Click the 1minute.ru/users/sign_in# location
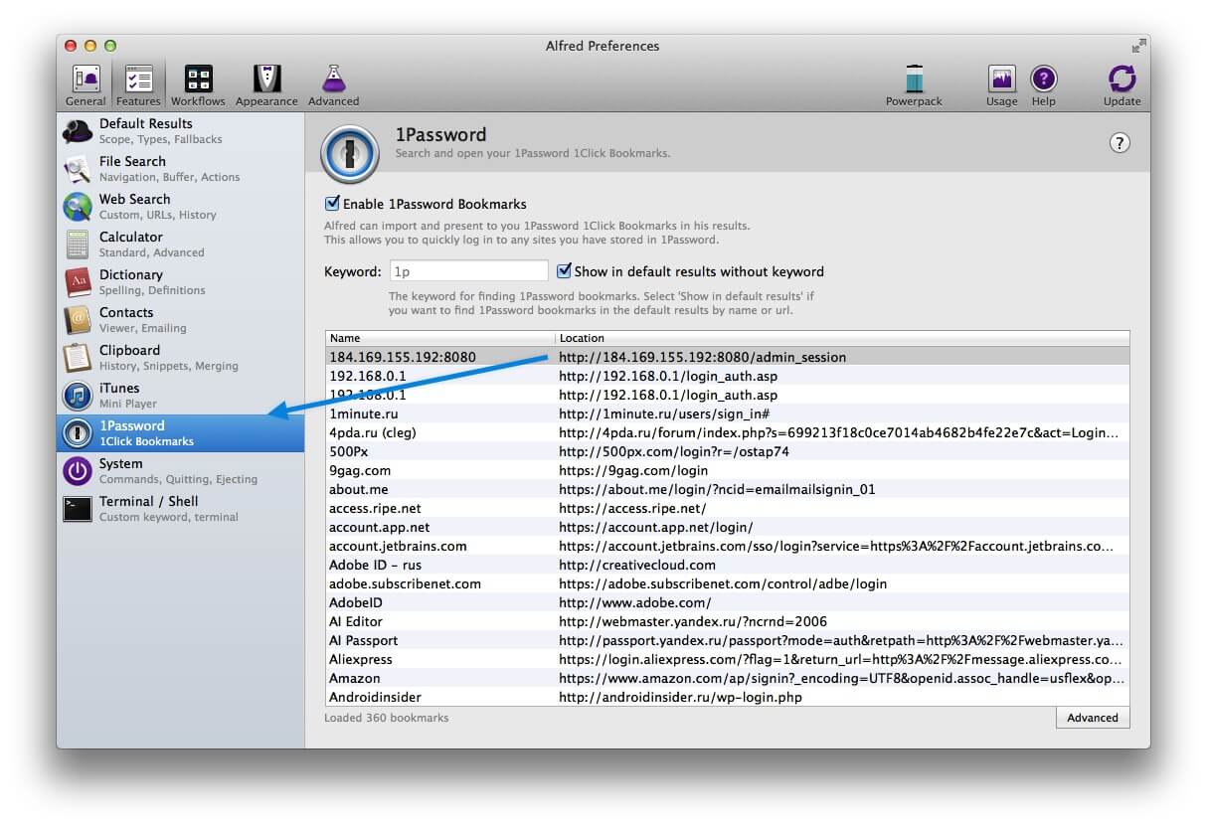This screenshot has height=827, width=1207. point(664,413)
